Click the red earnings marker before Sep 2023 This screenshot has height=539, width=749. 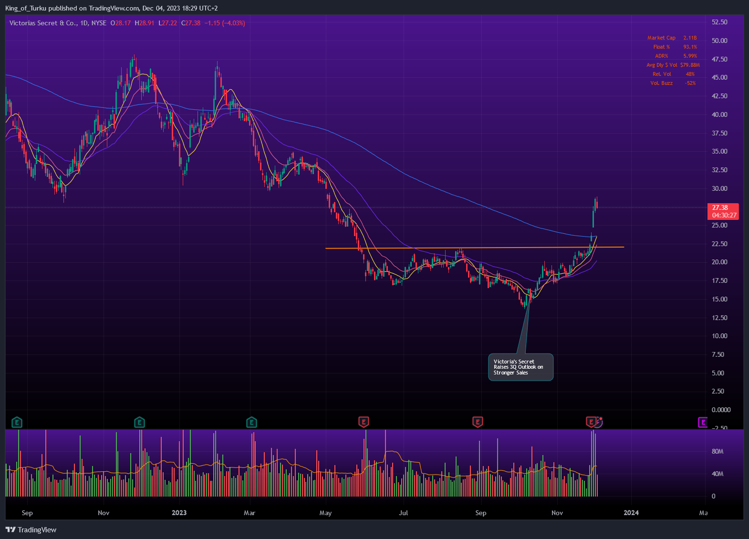pos(478,422)
